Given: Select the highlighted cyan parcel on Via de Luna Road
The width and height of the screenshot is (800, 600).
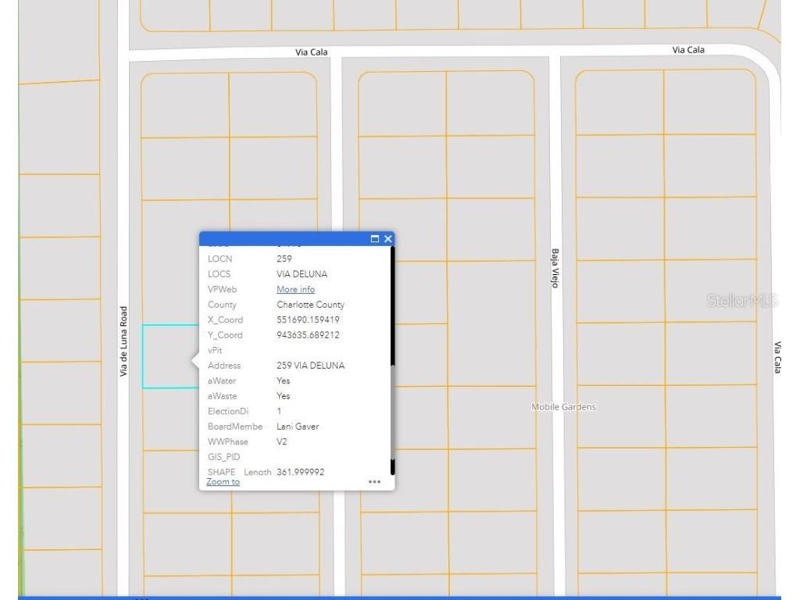Looking at the screenshot, I should [x=166, y=355].
